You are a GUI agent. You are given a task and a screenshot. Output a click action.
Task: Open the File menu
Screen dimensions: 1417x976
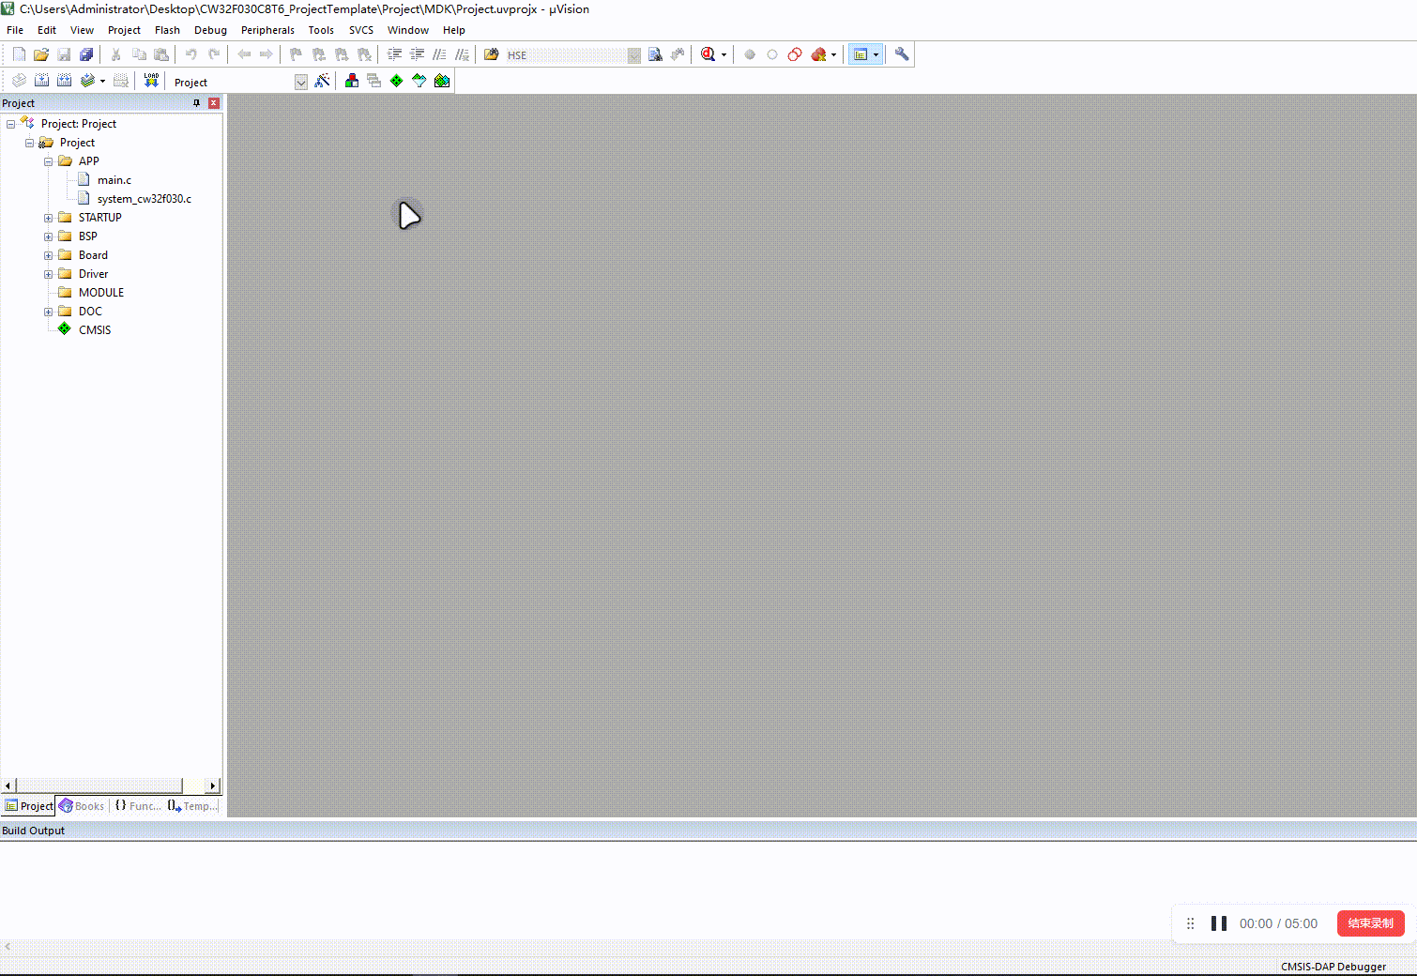pos(15,30)
